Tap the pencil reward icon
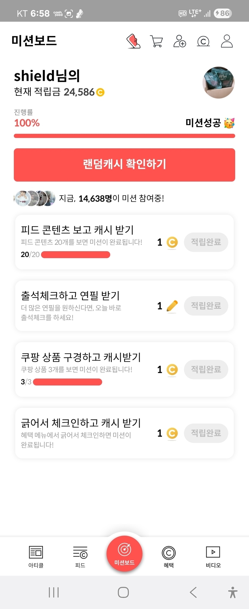The height and width of the screenshot is (609, 249). 172,306
